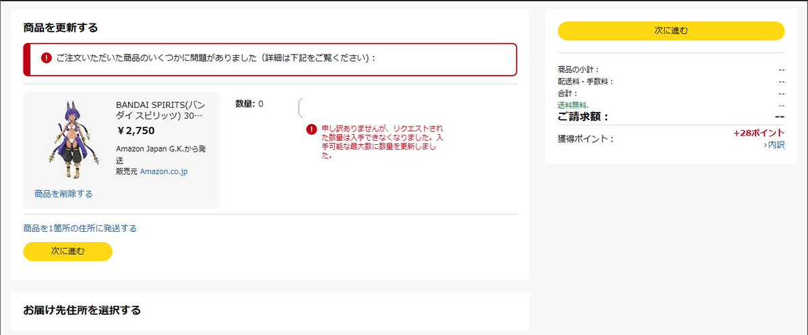
Task: Select the ￥2,750 price text
Action: point(135,131)
